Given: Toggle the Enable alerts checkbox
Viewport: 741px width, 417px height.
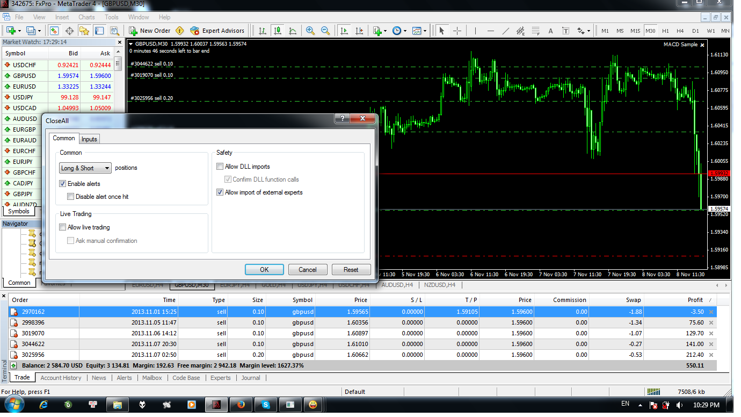Looking at the screenshot, I should pyautogui.click(x=63, y=184).
